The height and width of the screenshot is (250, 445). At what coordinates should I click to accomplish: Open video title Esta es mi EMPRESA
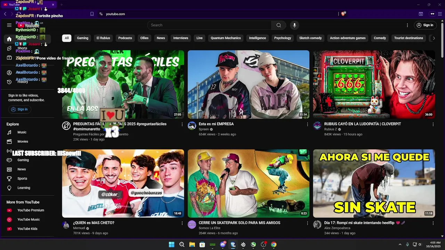pos(216,124)
